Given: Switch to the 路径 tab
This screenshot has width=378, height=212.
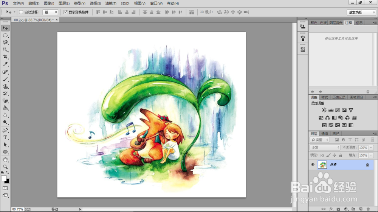Looking at the screenshot, I should click(x=336, y=134).
